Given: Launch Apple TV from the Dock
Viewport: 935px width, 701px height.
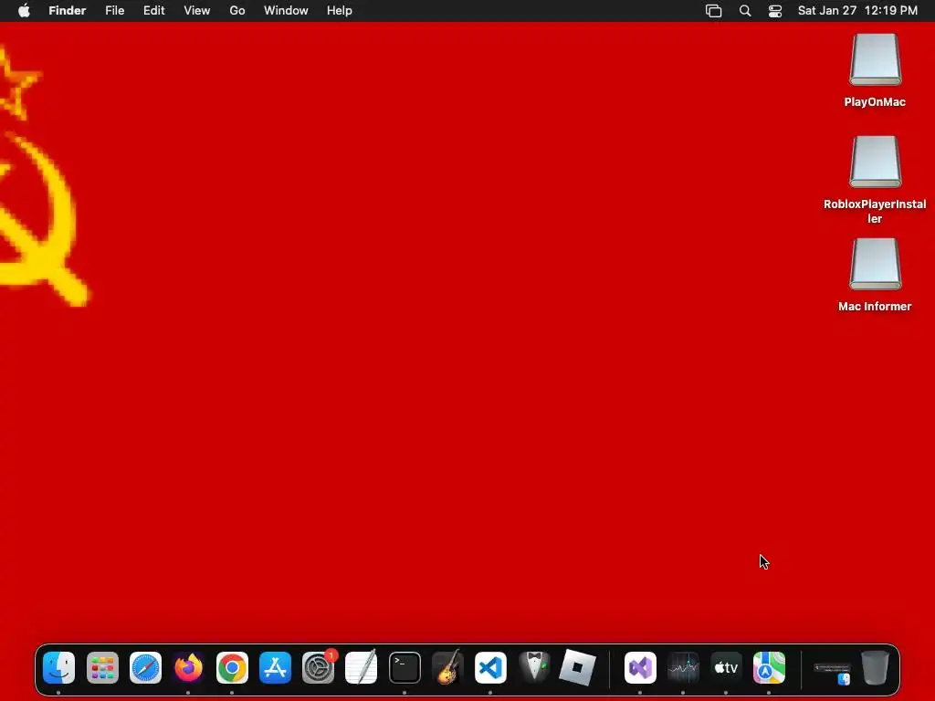Looking at the screenshot, I should point(726,667).
